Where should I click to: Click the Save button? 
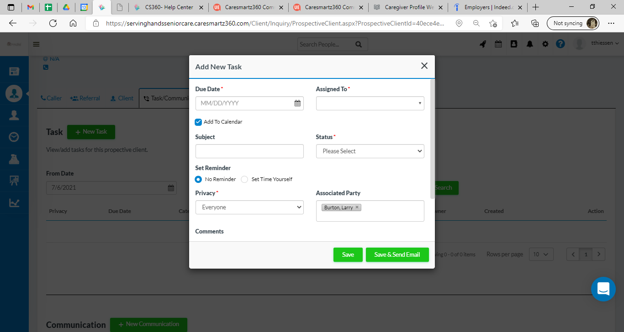coord(348,254)
